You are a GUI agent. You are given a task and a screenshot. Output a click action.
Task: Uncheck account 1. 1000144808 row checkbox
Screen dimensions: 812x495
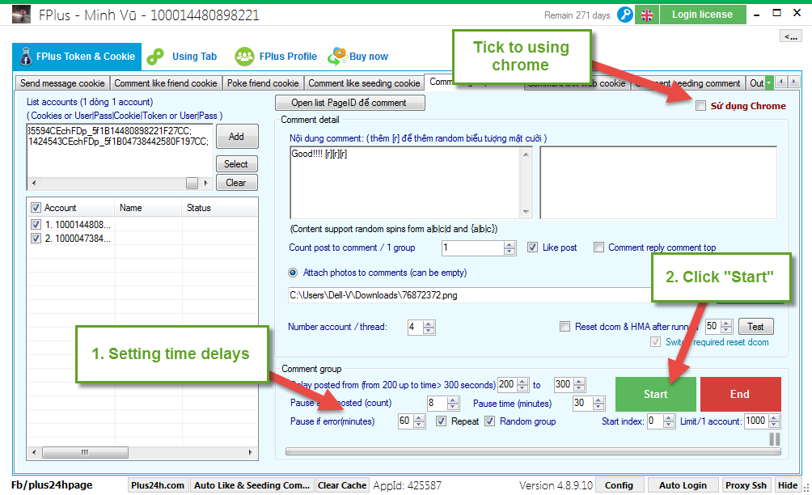[36, 225]
